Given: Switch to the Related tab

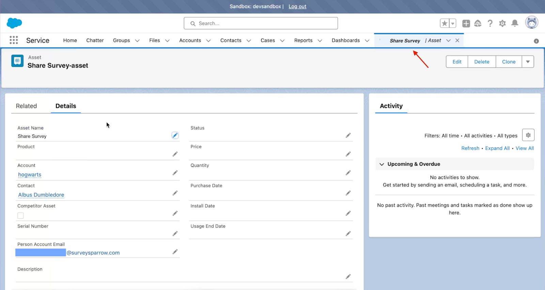Looking at the screenshot, I should click(26, 106).
